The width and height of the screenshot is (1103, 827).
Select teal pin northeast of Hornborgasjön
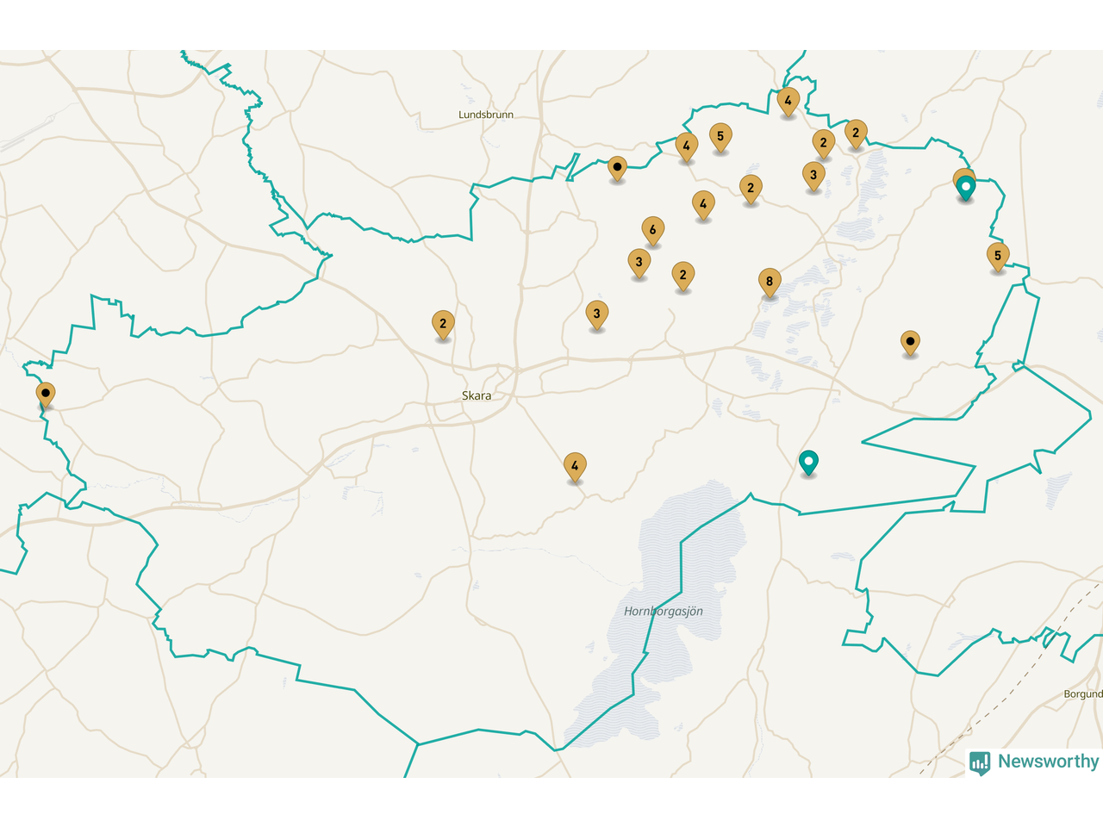[808, 463]
